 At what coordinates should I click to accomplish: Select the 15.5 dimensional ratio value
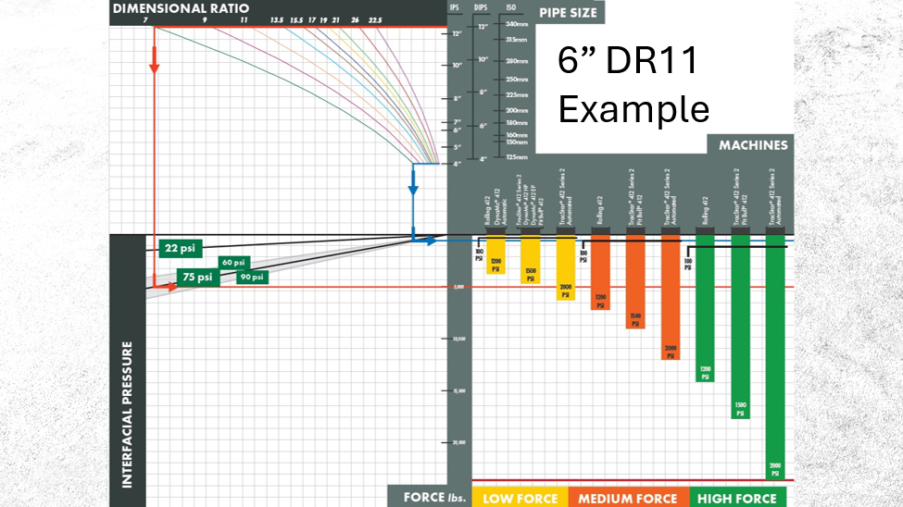click(x=296, y=20)
